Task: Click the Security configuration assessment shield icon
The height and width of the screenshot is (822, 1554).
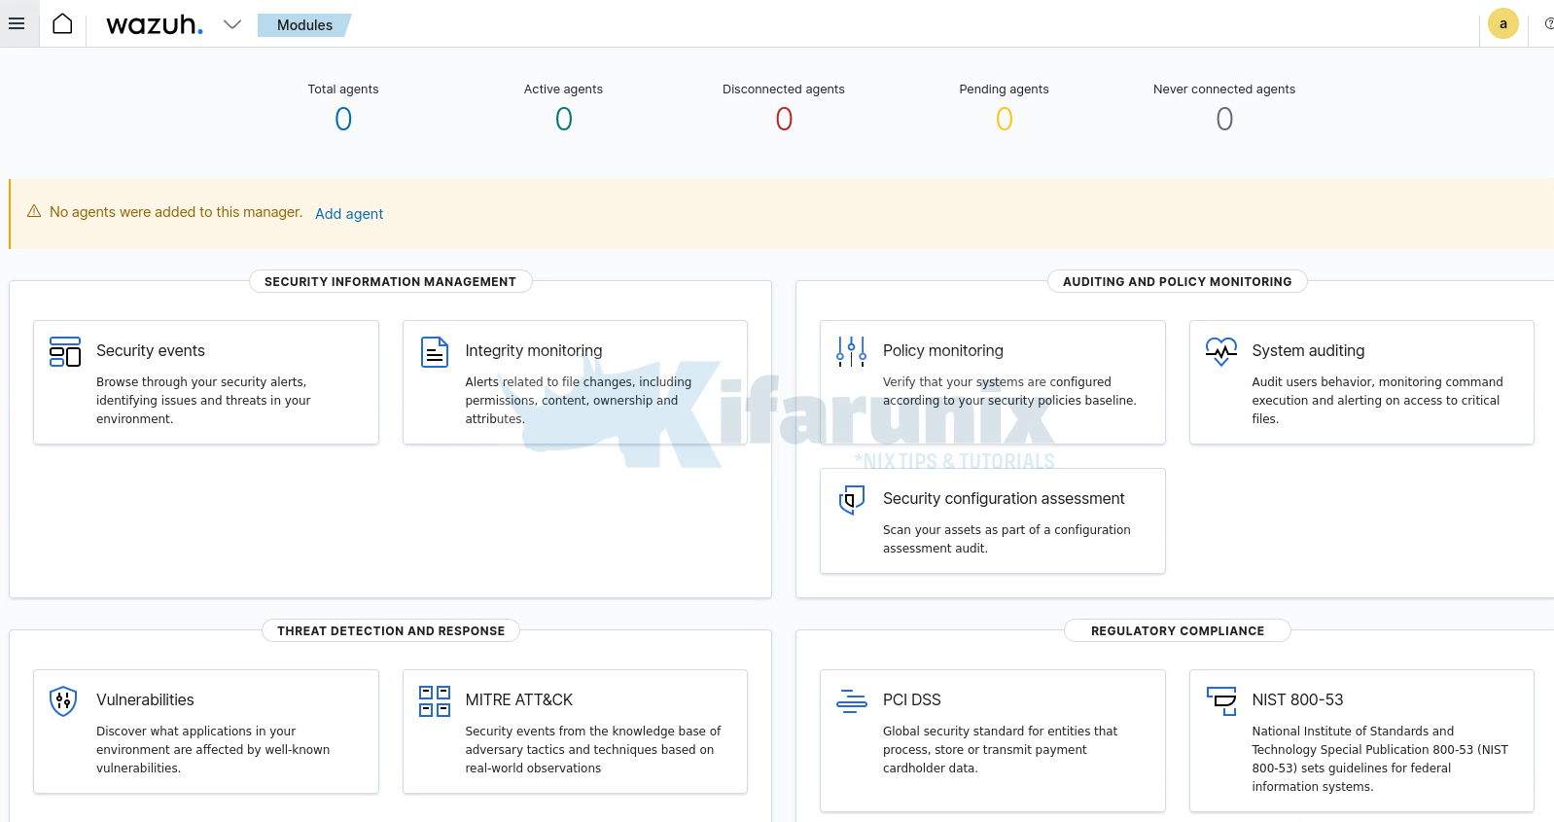Action: click(x=852, y=499)
